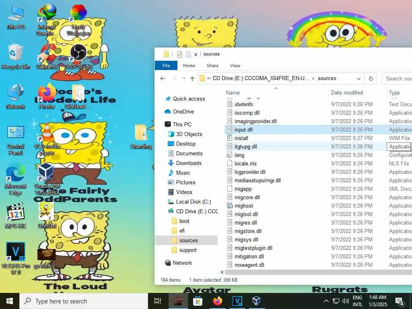Select Lively Wallpaper desktop shortcut

[x=78, y=20]
